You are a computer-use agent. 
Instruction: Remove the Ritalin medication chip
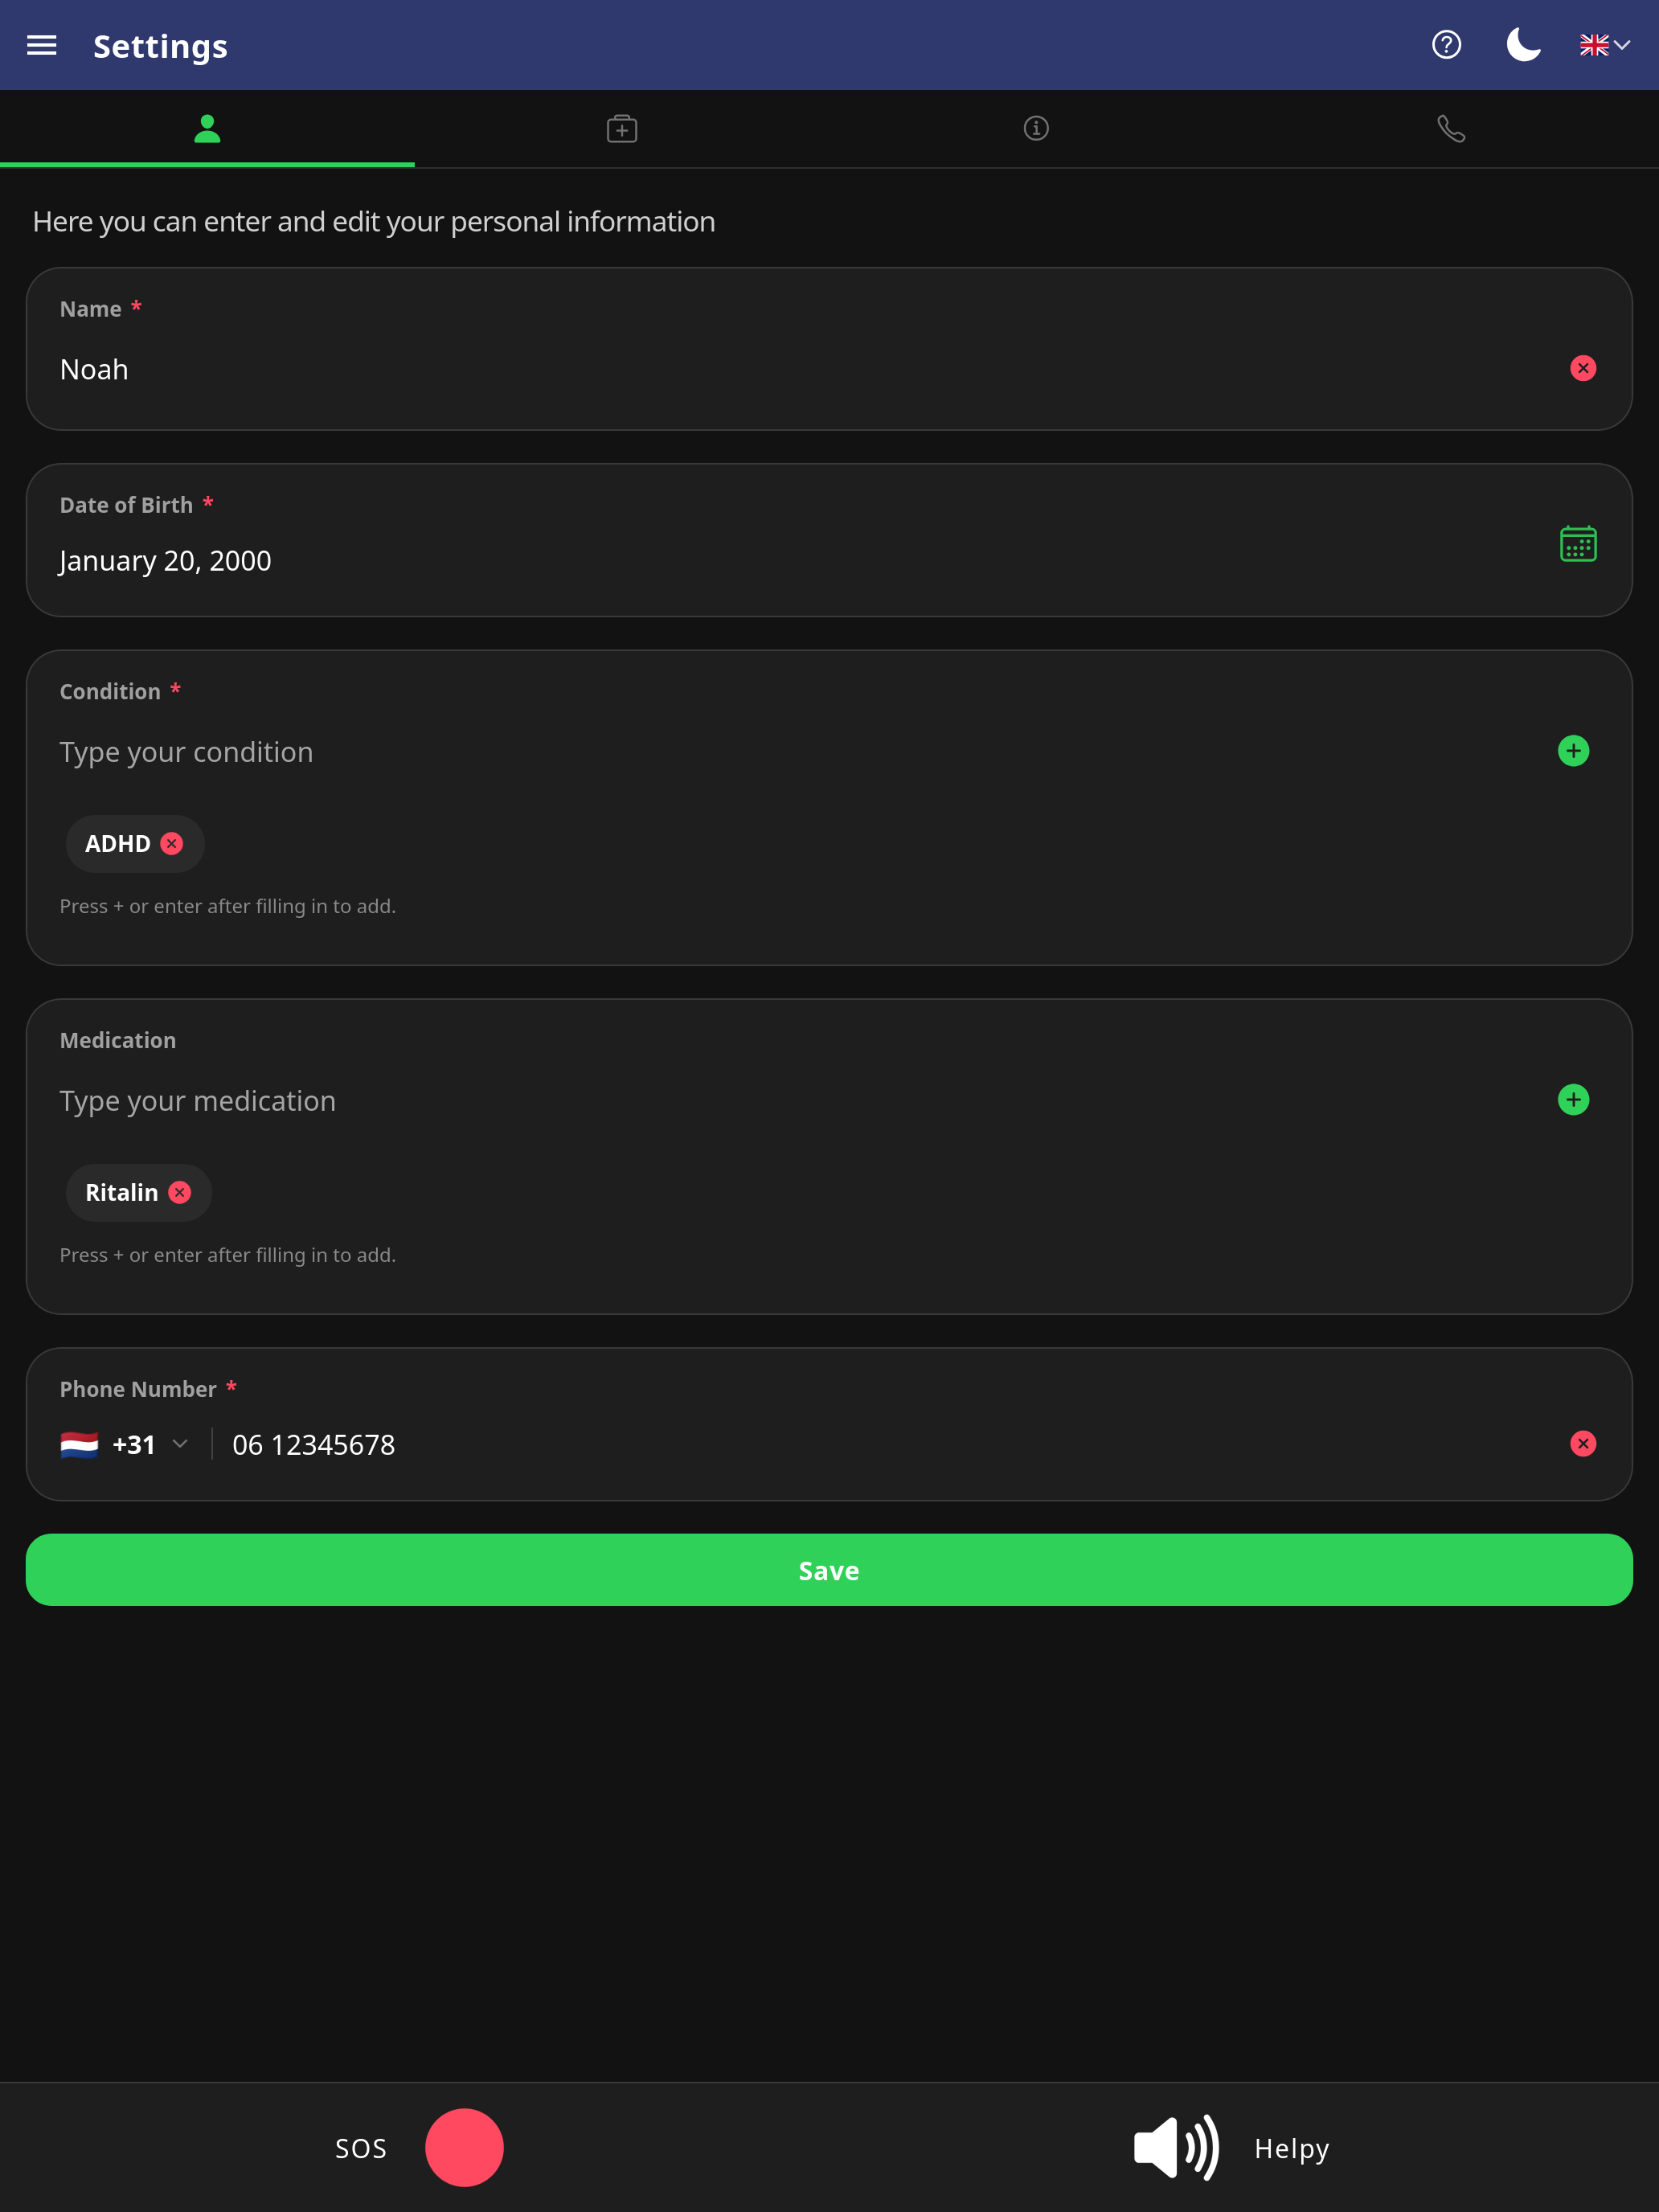[x=180, y=1192]
